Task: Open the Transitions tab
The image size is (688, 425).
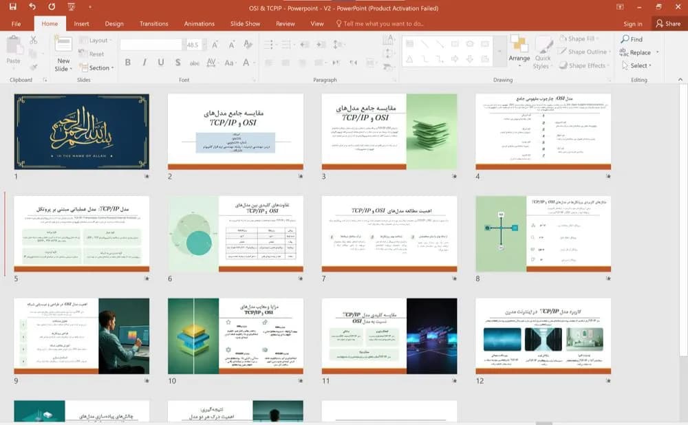Action: 153,23
